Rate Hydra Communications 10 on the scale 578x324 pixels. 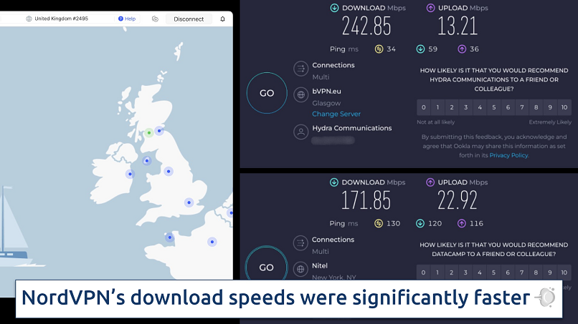[x=564, y=108]
